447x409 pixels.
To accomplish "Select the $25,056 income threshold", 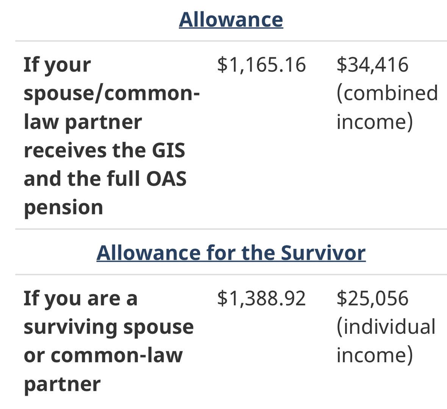I will pyautogui.click(x=372, y=298).
